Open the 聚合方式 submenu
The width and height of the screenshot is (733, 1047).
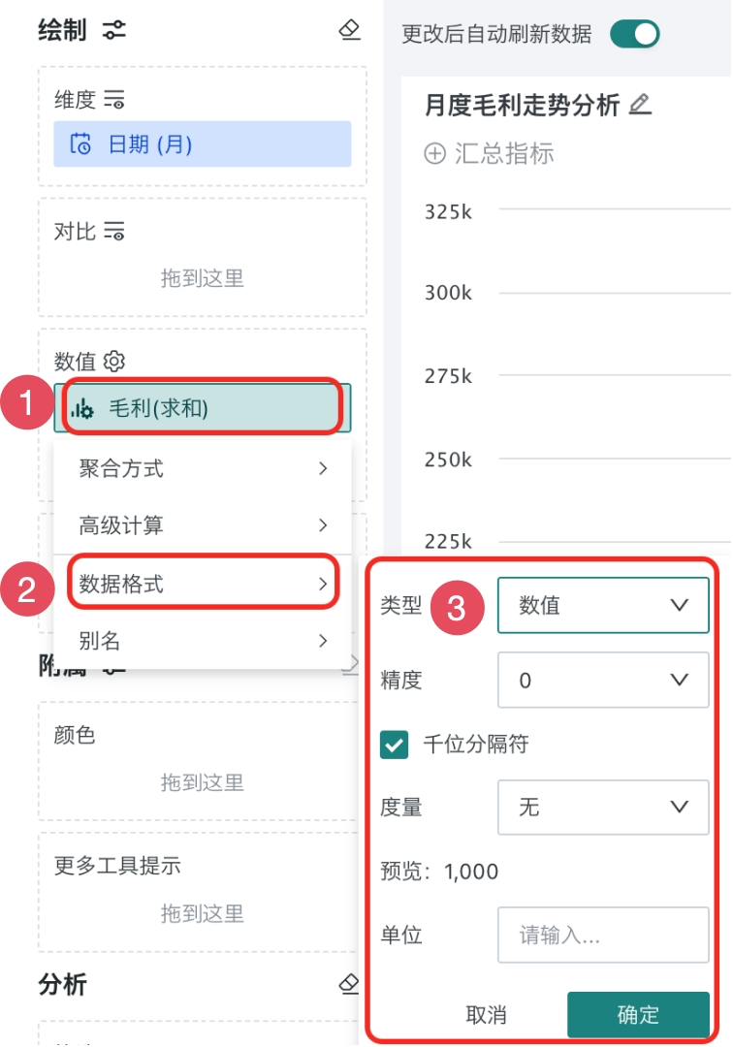tap(203, 468)
